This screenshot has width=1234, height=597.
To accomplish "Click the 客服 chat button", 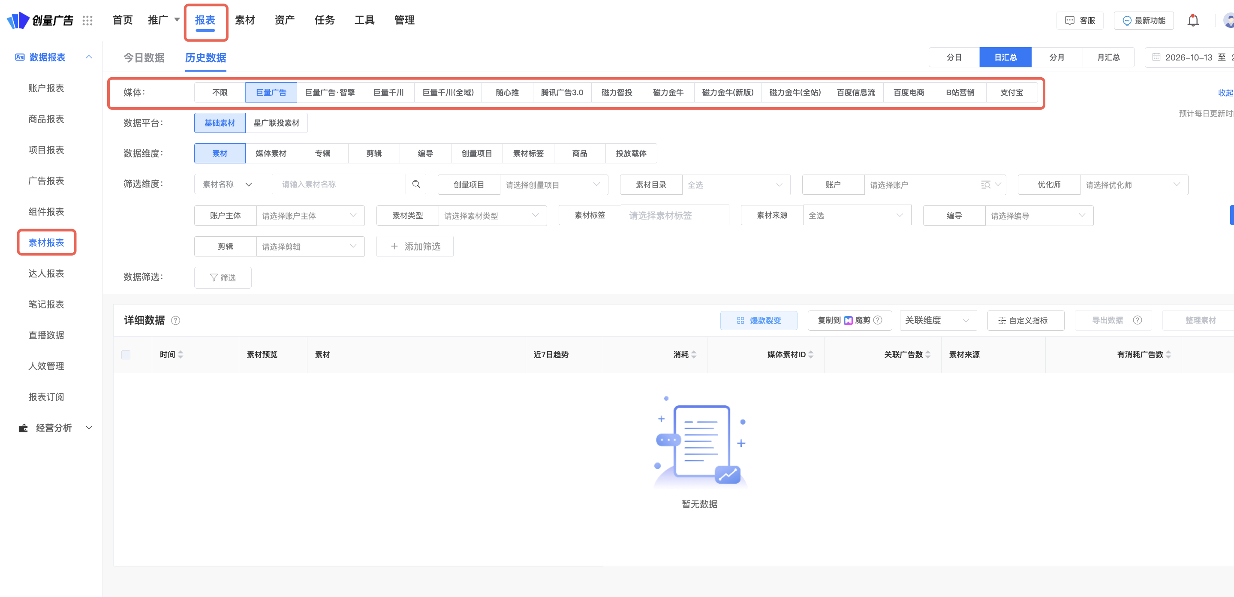I will click(x=1080, y=21).
